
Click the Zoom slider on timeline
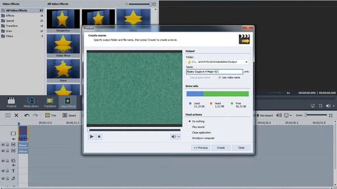tap(316, 115)
